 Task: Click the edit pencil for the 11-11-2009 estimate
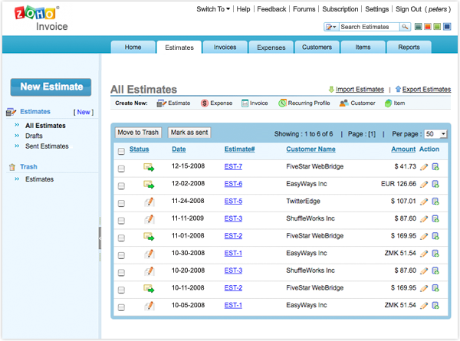(x=424, y=219)
